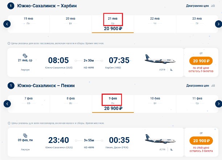Click previous dates arrow for Harbin flight
The image size is (222, 160).
click(7, 24)
